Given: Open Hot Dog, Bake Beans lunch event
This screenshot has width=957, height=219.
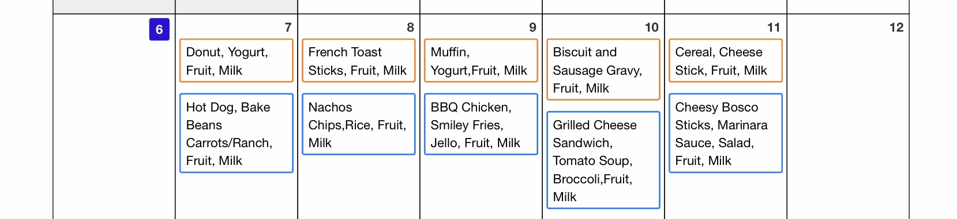Looking at the screenshot, I should (x=237, y=133).
